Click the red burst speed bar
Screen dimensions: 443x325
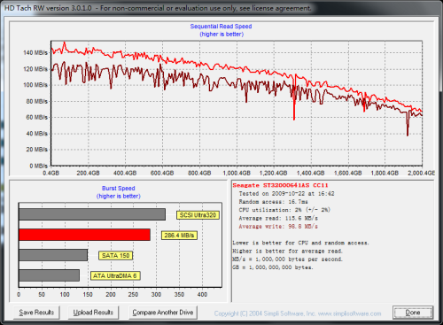click(x=84, y=235)
